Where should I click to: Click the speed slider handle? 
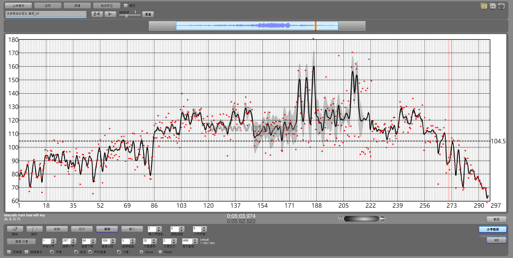(126, 16)
